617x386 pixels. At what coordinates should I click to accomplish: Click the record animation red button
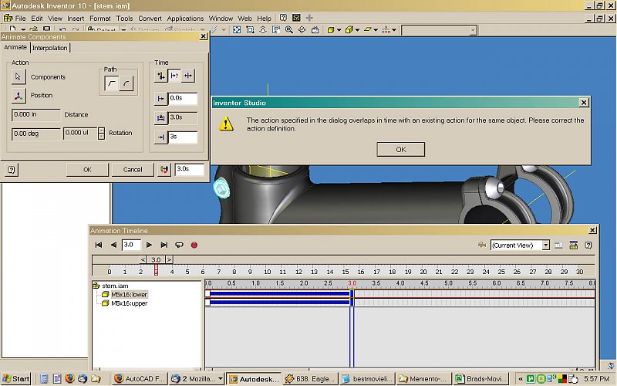[194, 245]
